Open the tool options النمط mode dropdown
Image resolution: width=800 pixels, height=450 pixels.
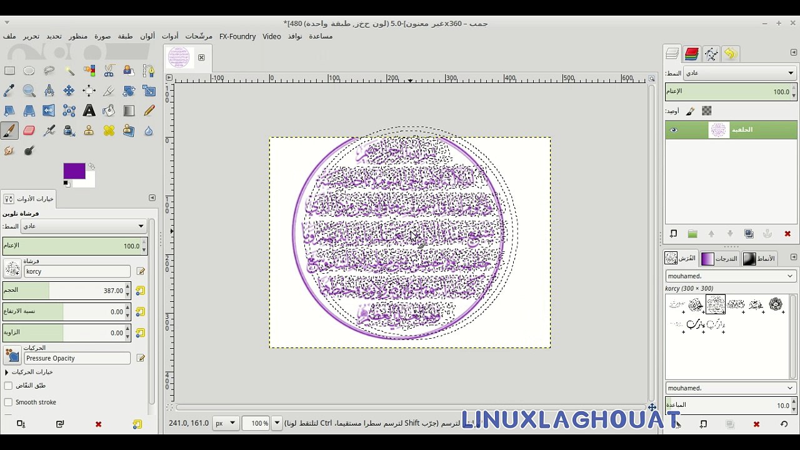tap(84, 226)
